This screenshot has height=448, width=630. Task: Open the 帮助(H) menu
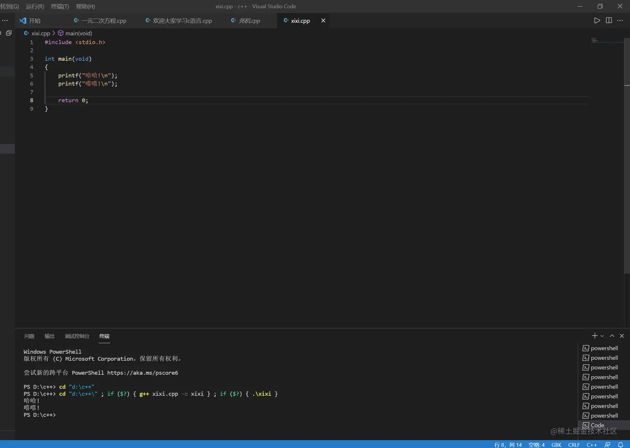coord(85,6)
